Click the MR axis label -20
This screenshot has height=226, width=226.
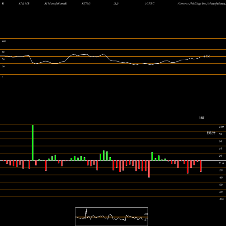click(x=221, y=170)
